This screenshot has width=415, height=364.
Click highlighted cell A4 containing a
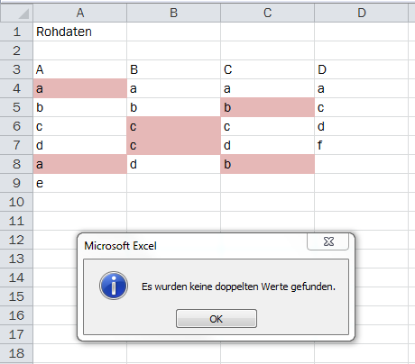[x=80, y=88]
